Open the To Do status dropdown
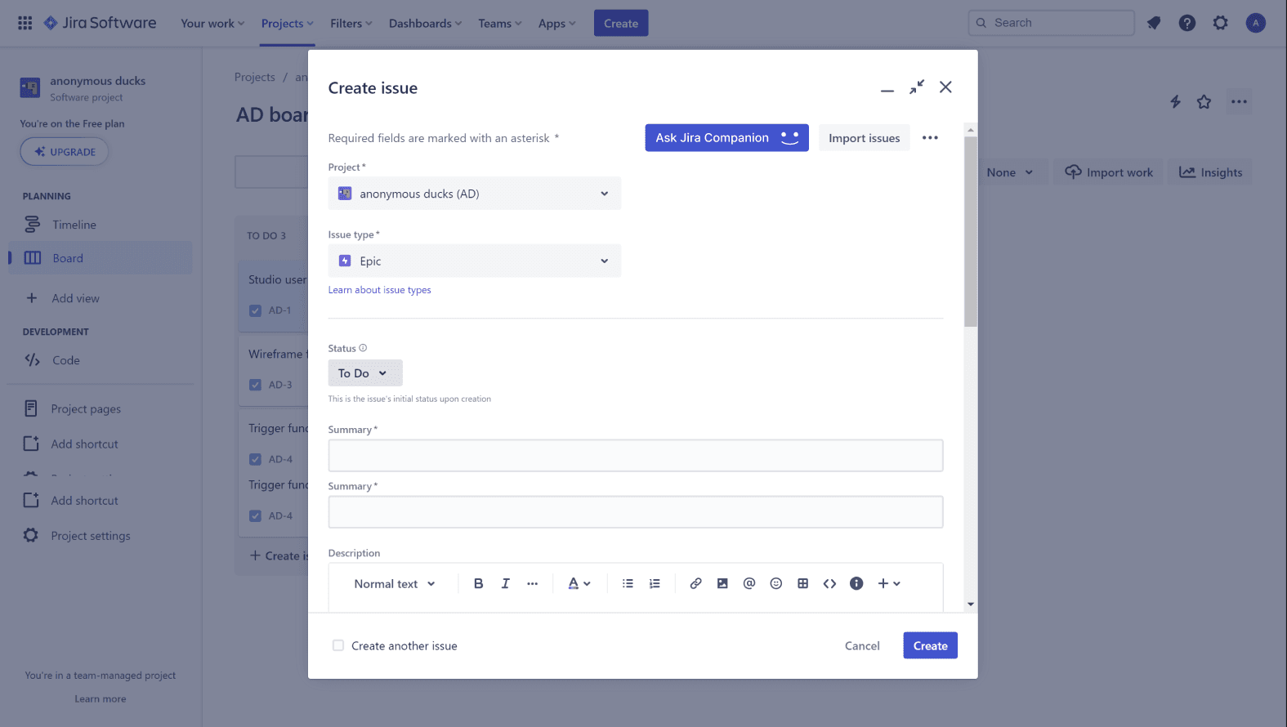 point(365,373)
